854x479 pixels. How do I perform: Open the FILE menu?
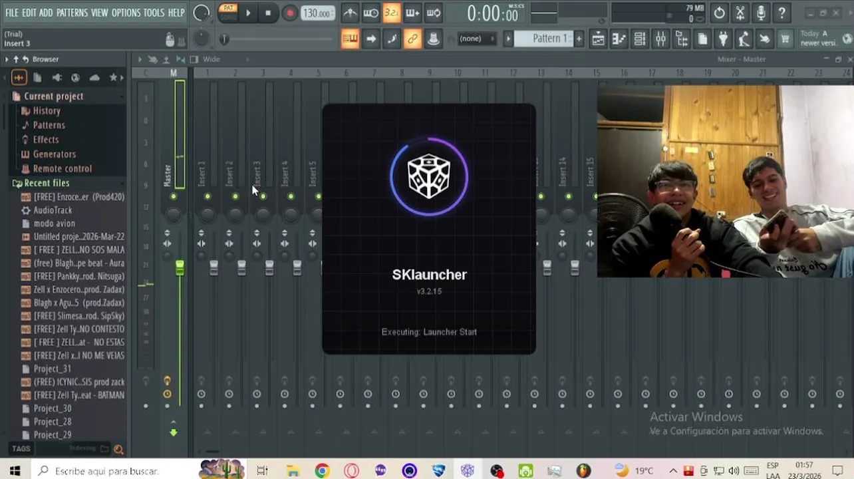point(11,13)
